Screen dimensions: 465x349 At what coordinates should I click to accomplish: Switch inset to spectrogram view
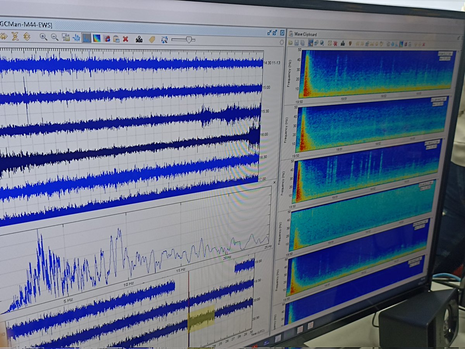[96, 38]
